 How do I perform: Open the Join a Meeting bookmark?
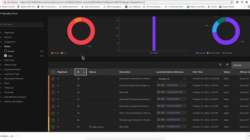point(133,7)
